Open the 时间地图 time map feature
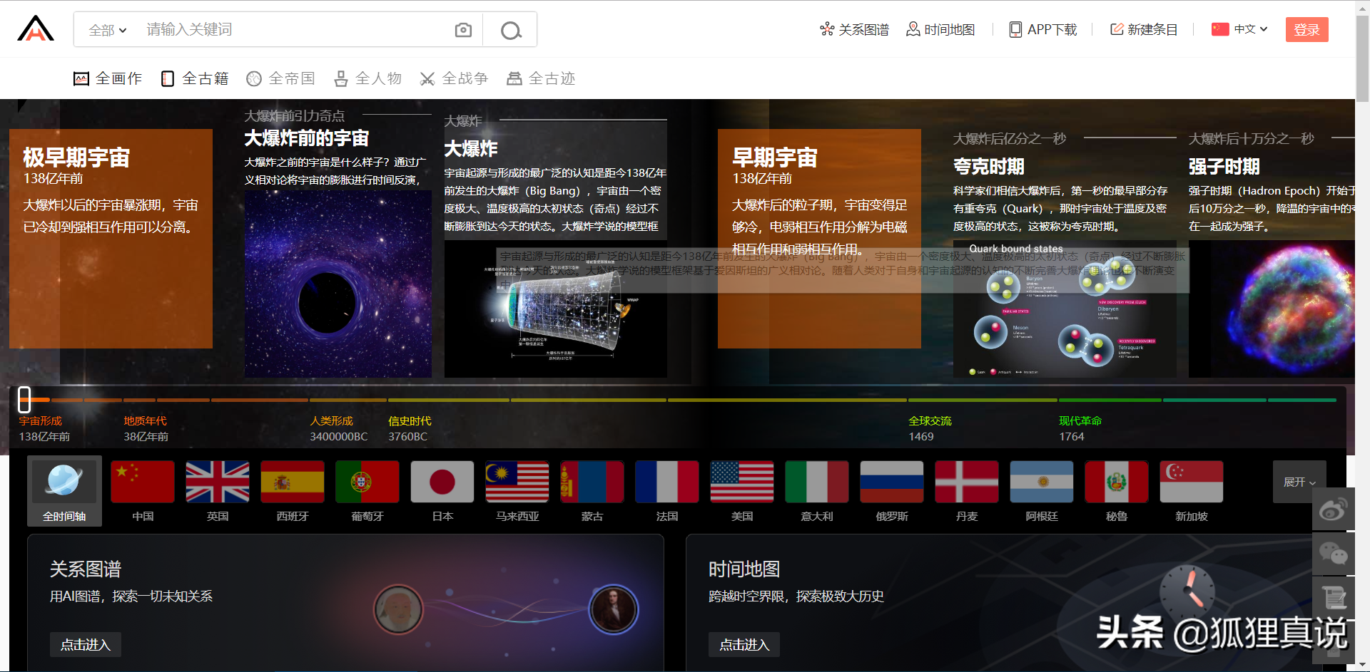The width and height of the screenshot is (1370, 672). (940, 29)
